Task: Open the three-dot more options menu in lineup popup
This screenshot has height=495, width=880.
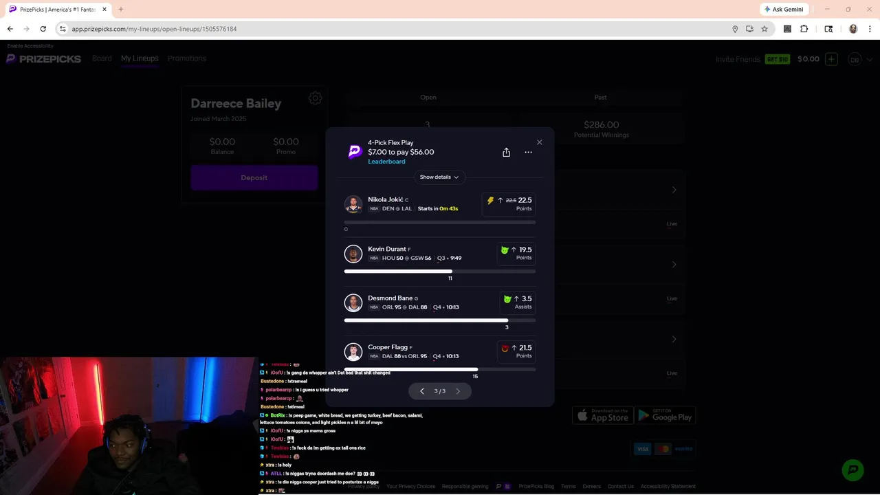Action: pos(528,152)
